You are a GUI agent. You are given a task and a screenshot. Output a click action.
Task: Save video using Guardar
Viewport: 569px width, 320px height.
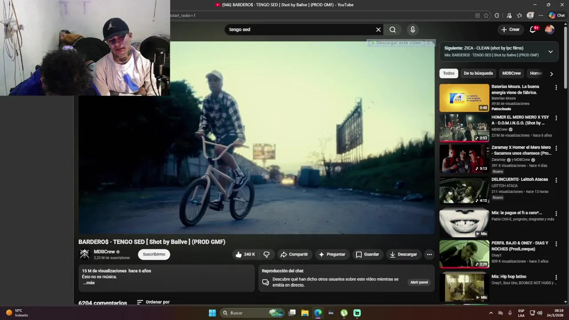[x=368, y=255]
